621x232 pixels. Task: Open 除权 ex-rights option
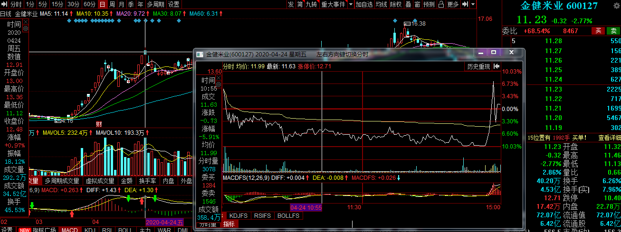tap(396, 4)
